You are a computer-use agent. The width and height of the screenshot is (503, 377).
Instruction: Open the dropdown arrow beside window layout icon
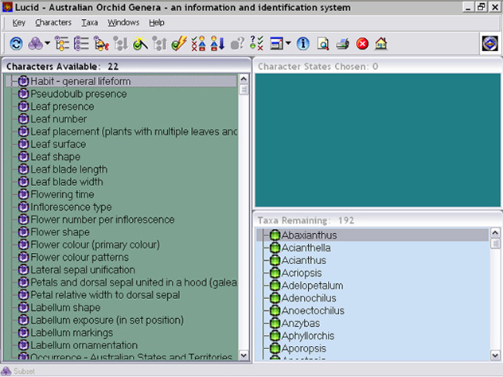(x=288, y=43)
